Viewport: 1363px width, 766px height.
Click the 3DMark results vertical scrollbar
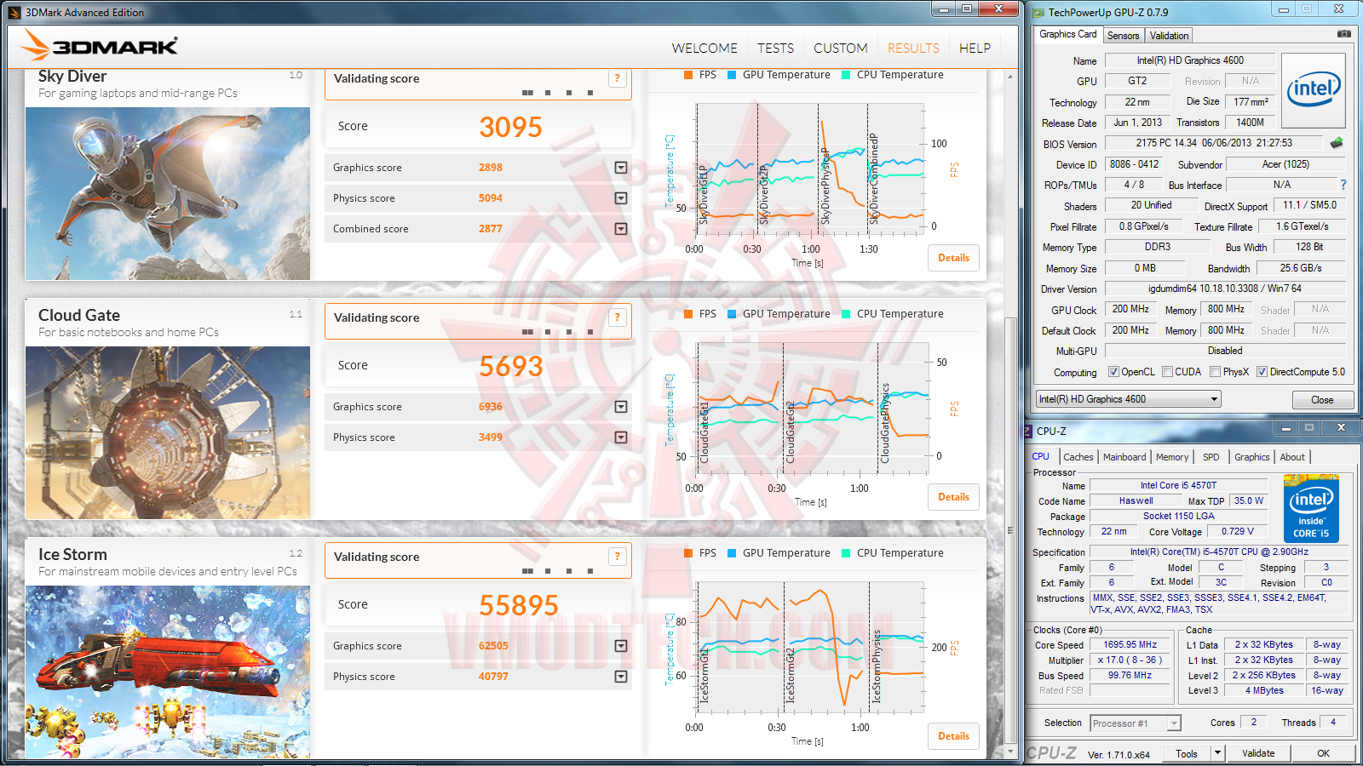coord(1010,530)
